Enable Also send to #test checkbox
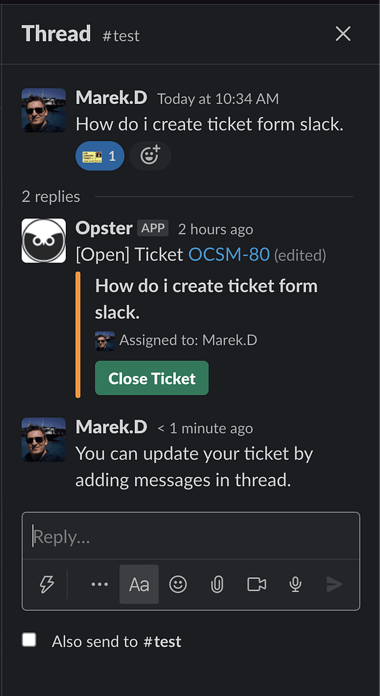380x696 pixels. click(29, 640)
